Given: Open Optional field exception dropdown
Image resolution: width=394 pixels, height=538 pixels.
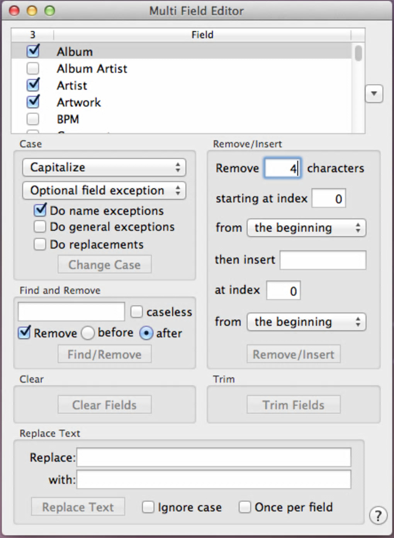Looking at the screenshot, I should (104, 191).
